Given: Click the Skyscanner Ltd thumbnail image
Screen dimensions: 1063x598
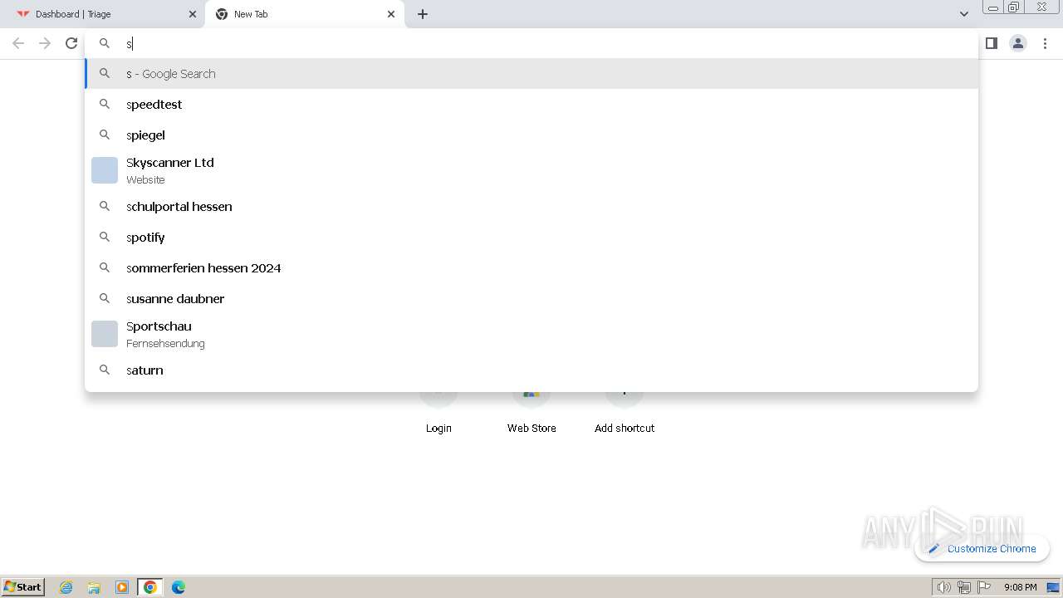Looking at the screenshot, I should point(105,170).
